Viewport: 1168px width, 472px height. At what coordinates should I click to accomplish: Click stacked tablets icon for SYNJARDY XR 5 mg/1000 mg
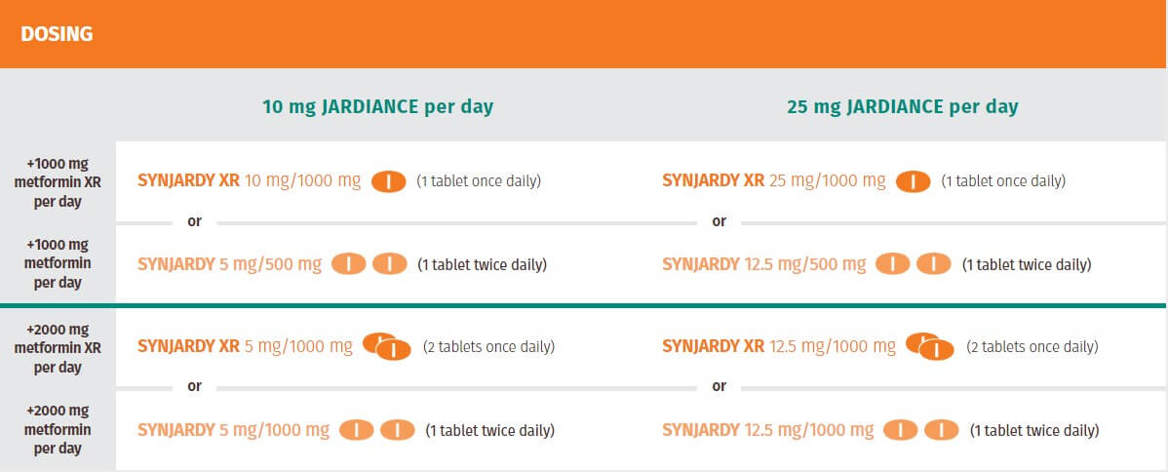(x=387, y=347)
